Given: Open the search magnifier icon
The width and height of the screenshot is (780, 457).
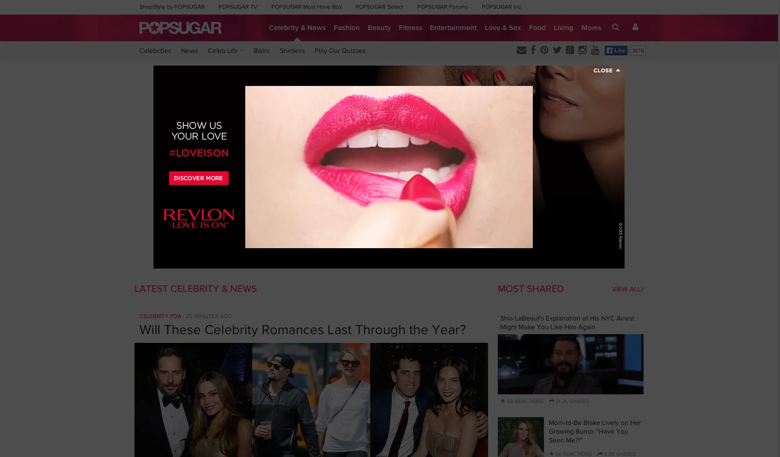Looking at the screenshot, I should (615, 27).
